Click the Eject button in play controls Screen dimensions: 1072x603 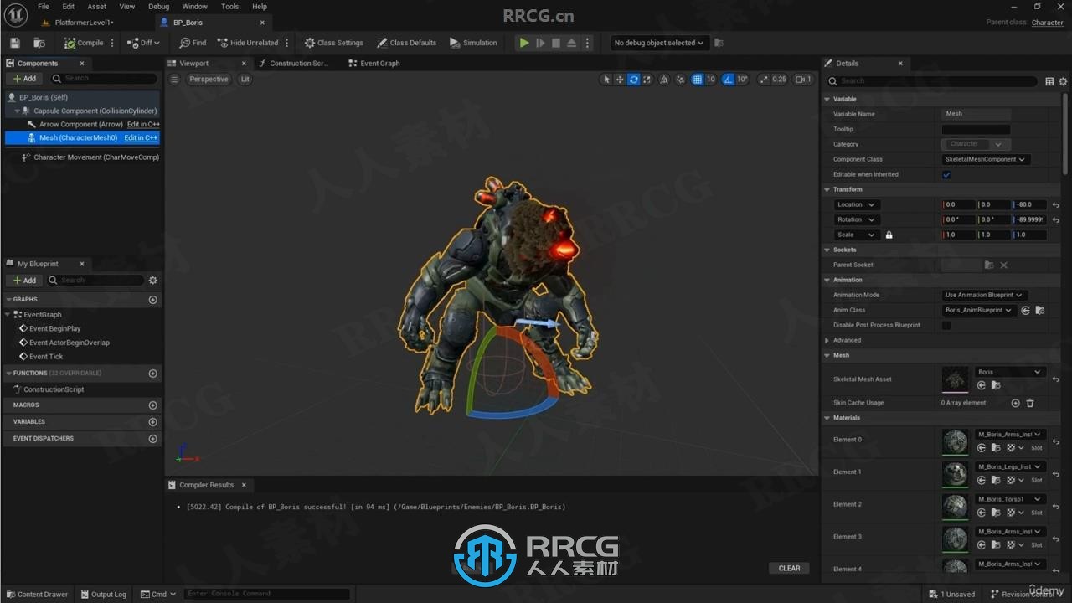tap(571, 43)
